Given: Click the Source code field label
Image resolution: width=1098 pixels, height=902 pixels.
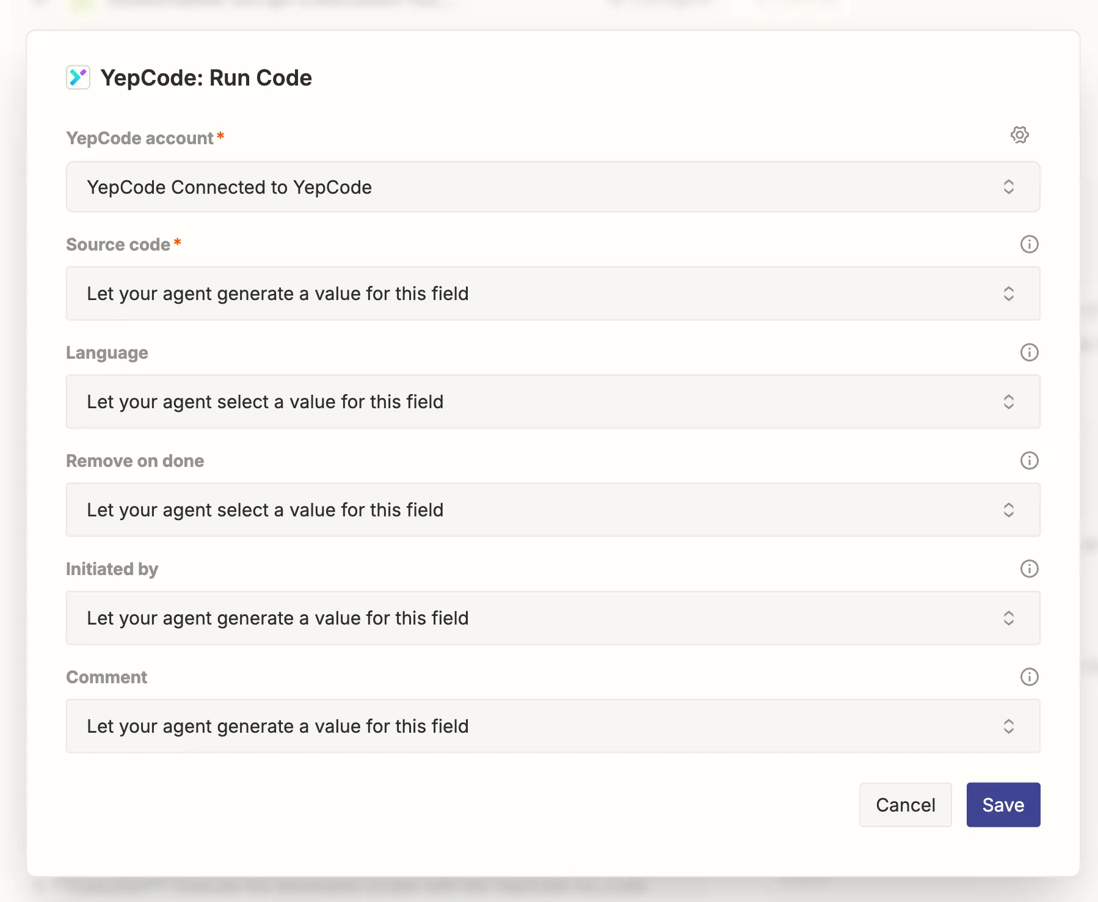Looking at the screenshot, I should (x=118, y=244).
